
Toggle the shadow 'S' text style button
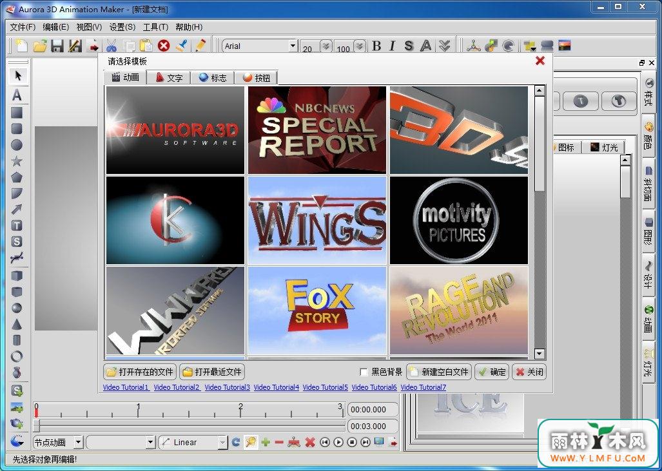point(409,46)
